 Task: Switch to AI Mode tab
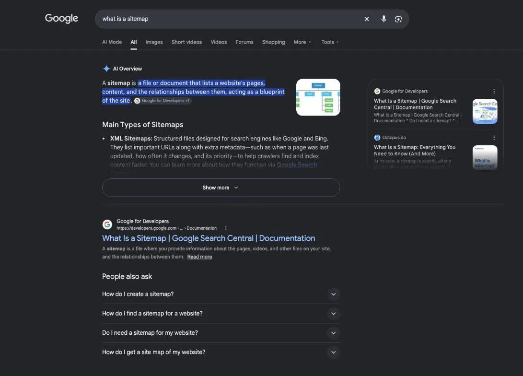(x=112, y=42)
